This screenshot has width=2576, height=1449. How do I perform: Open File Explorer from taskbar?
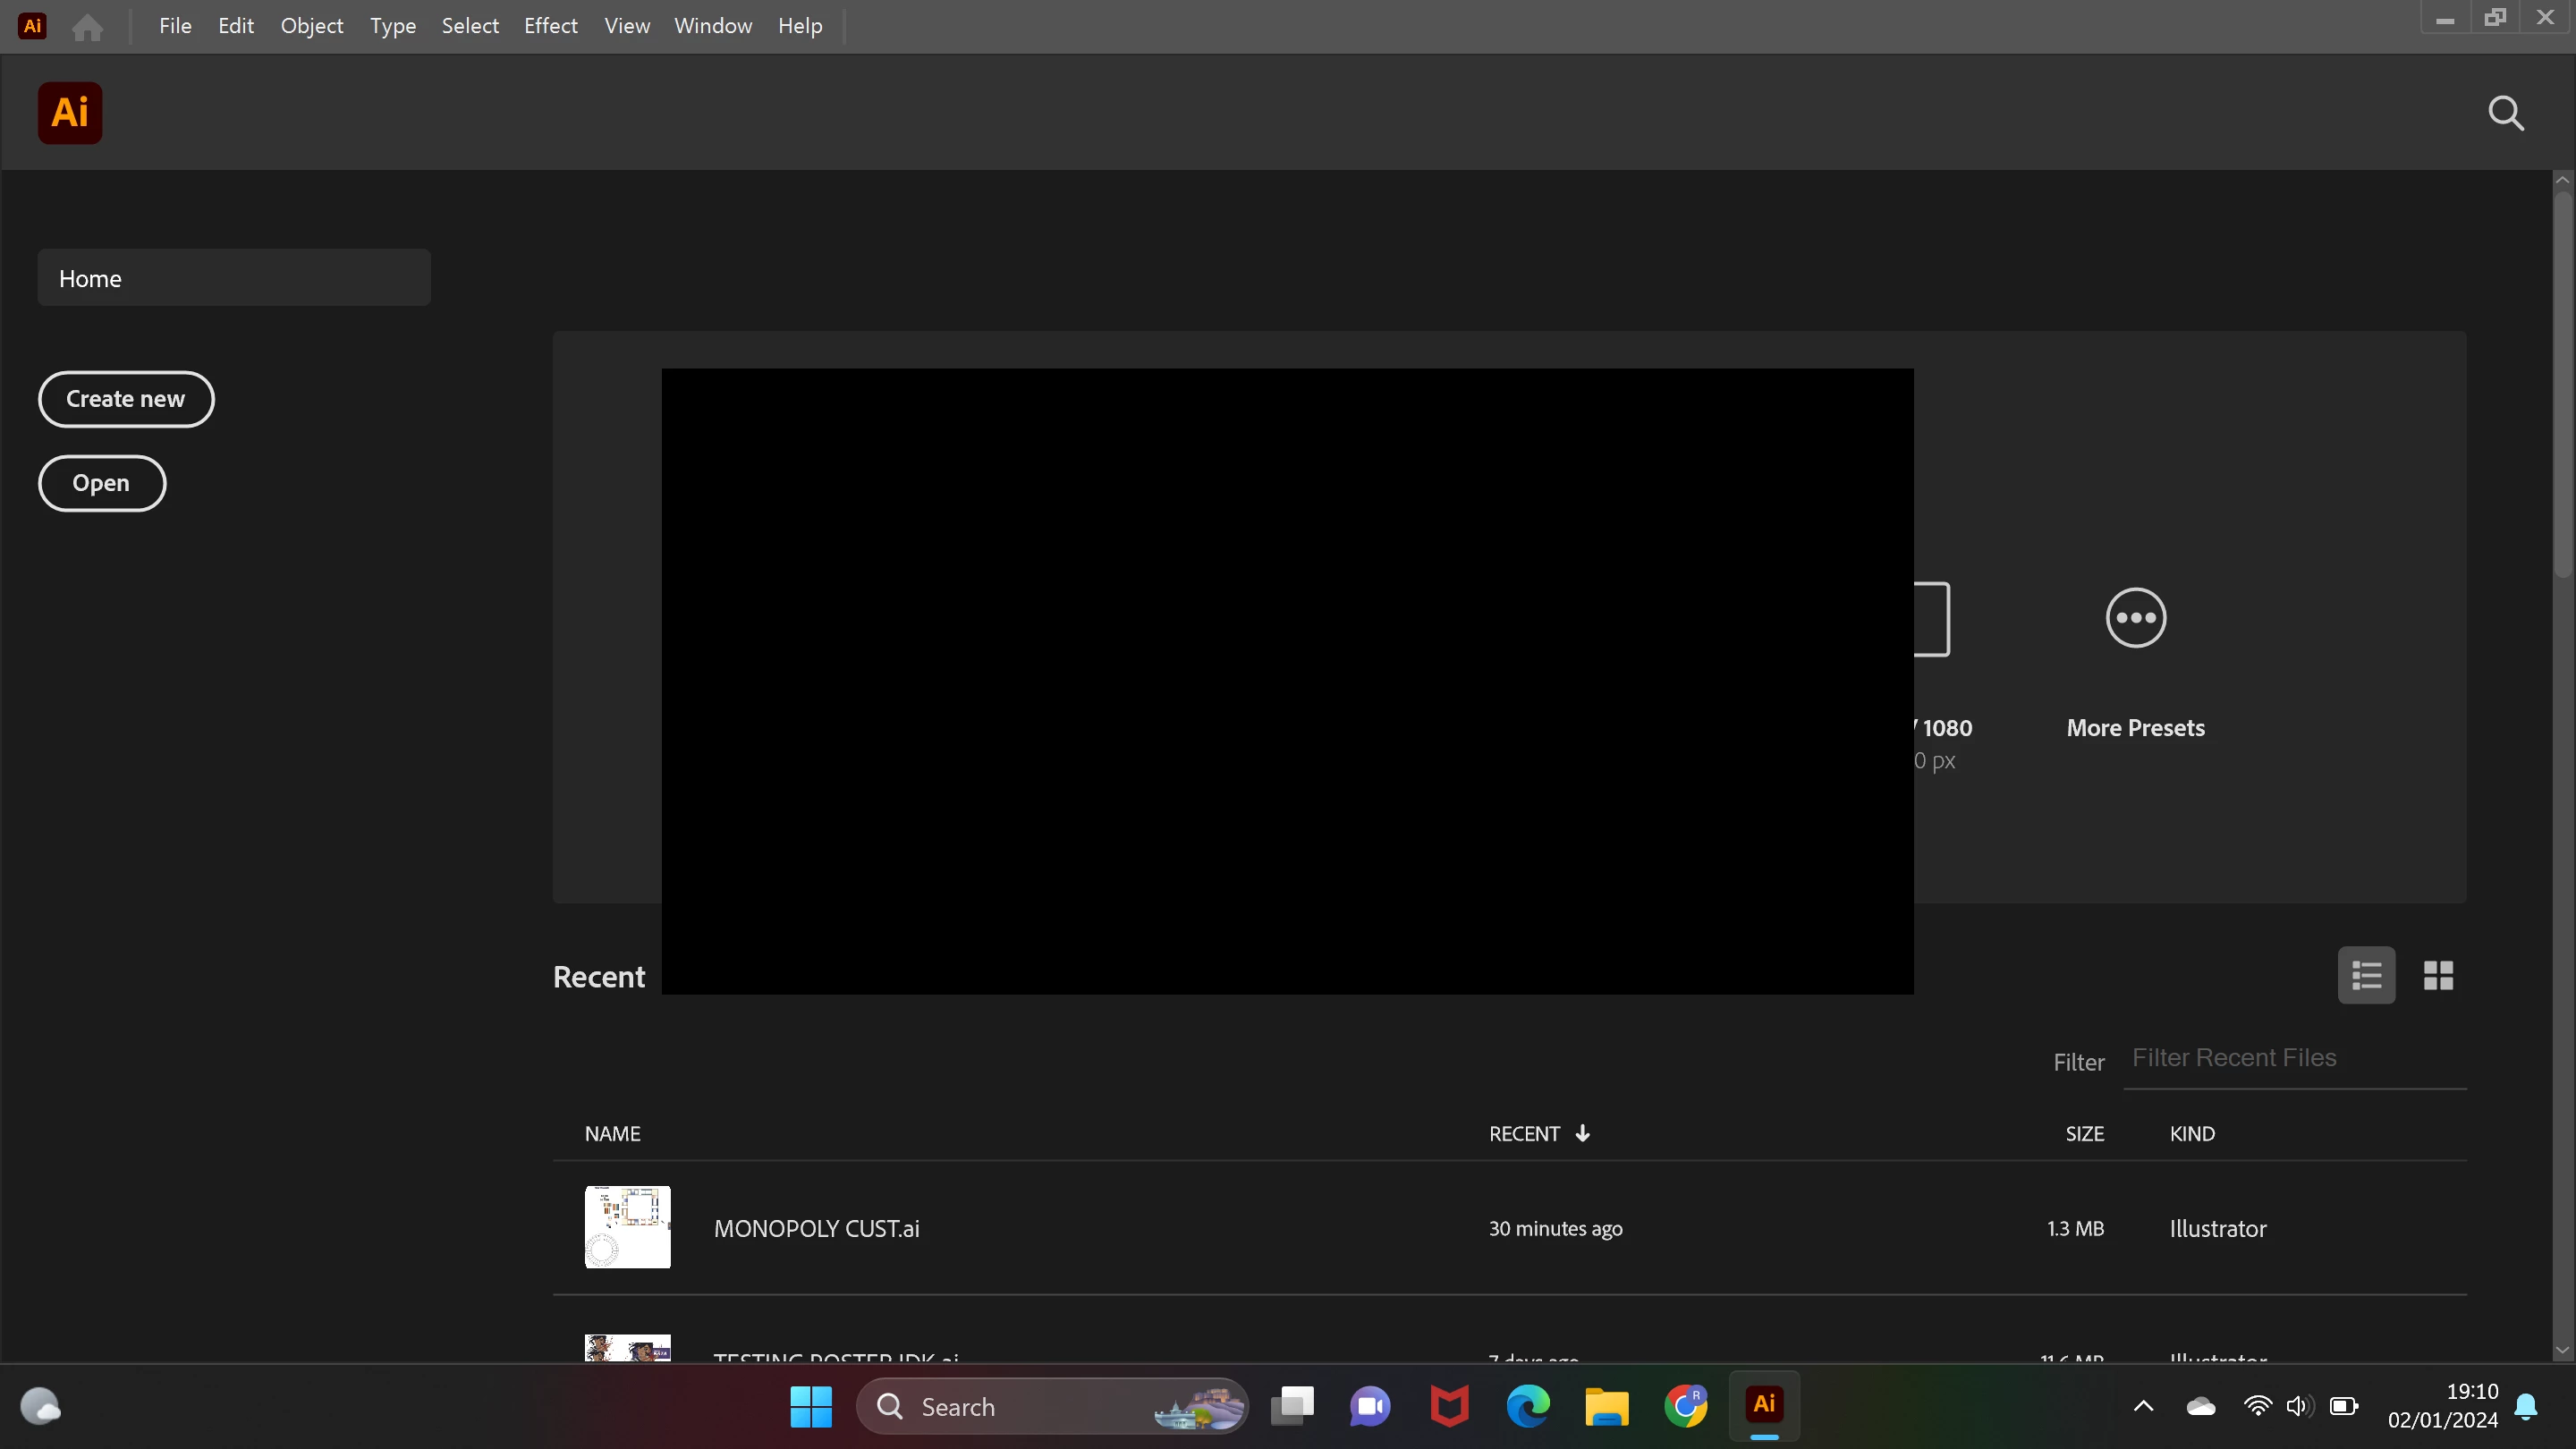[1606, 1406]
